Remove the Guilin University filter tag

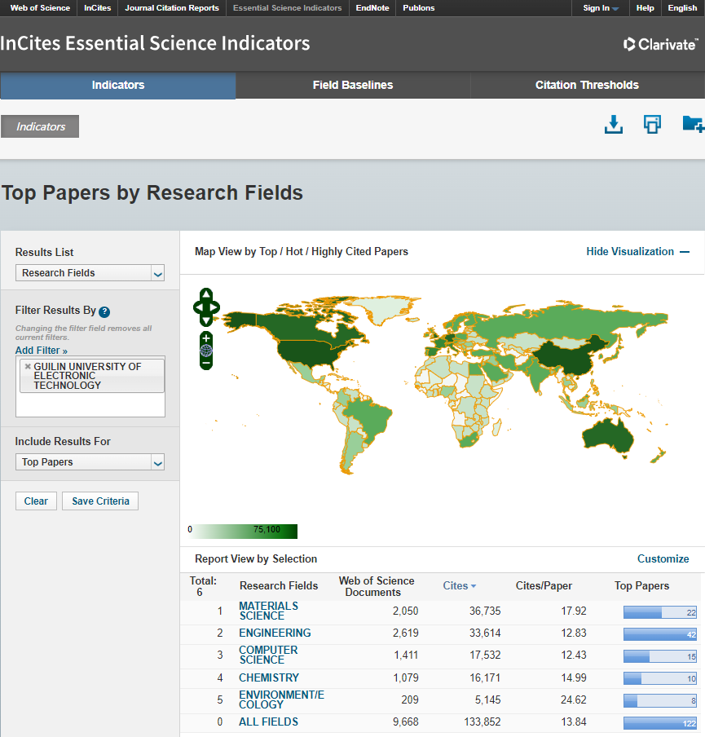tap(28, 367)
